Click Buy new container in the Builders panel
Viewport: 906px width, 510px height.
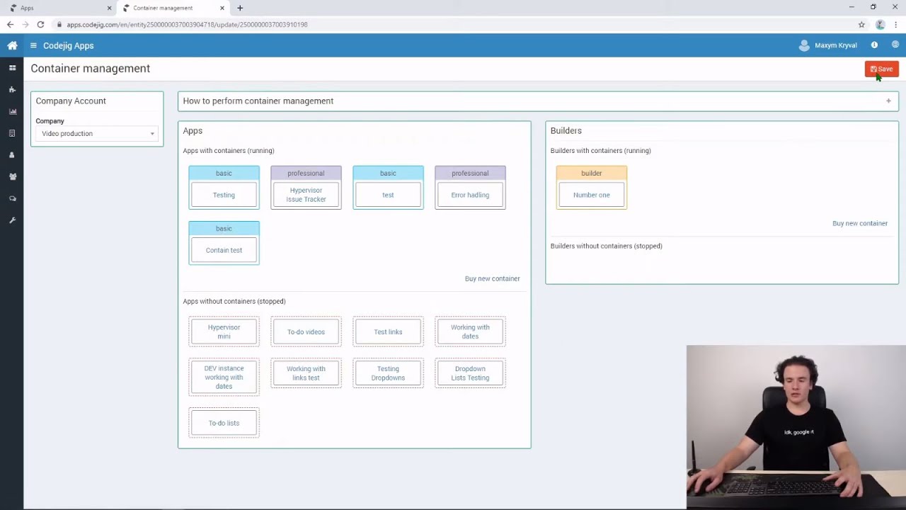pos(859,223)
